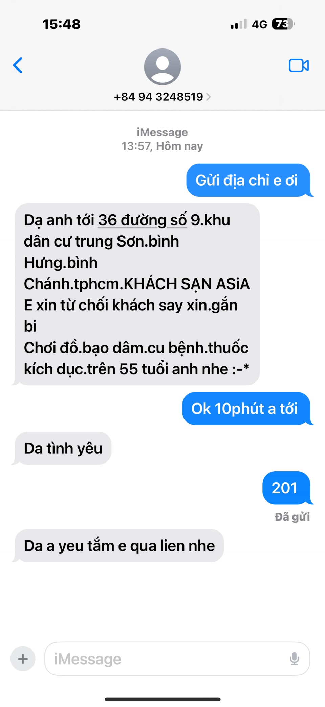Tap the "Da a yeu tắm" message bubble
This screenshot has height=707, width=325.
tap(119, 546)
